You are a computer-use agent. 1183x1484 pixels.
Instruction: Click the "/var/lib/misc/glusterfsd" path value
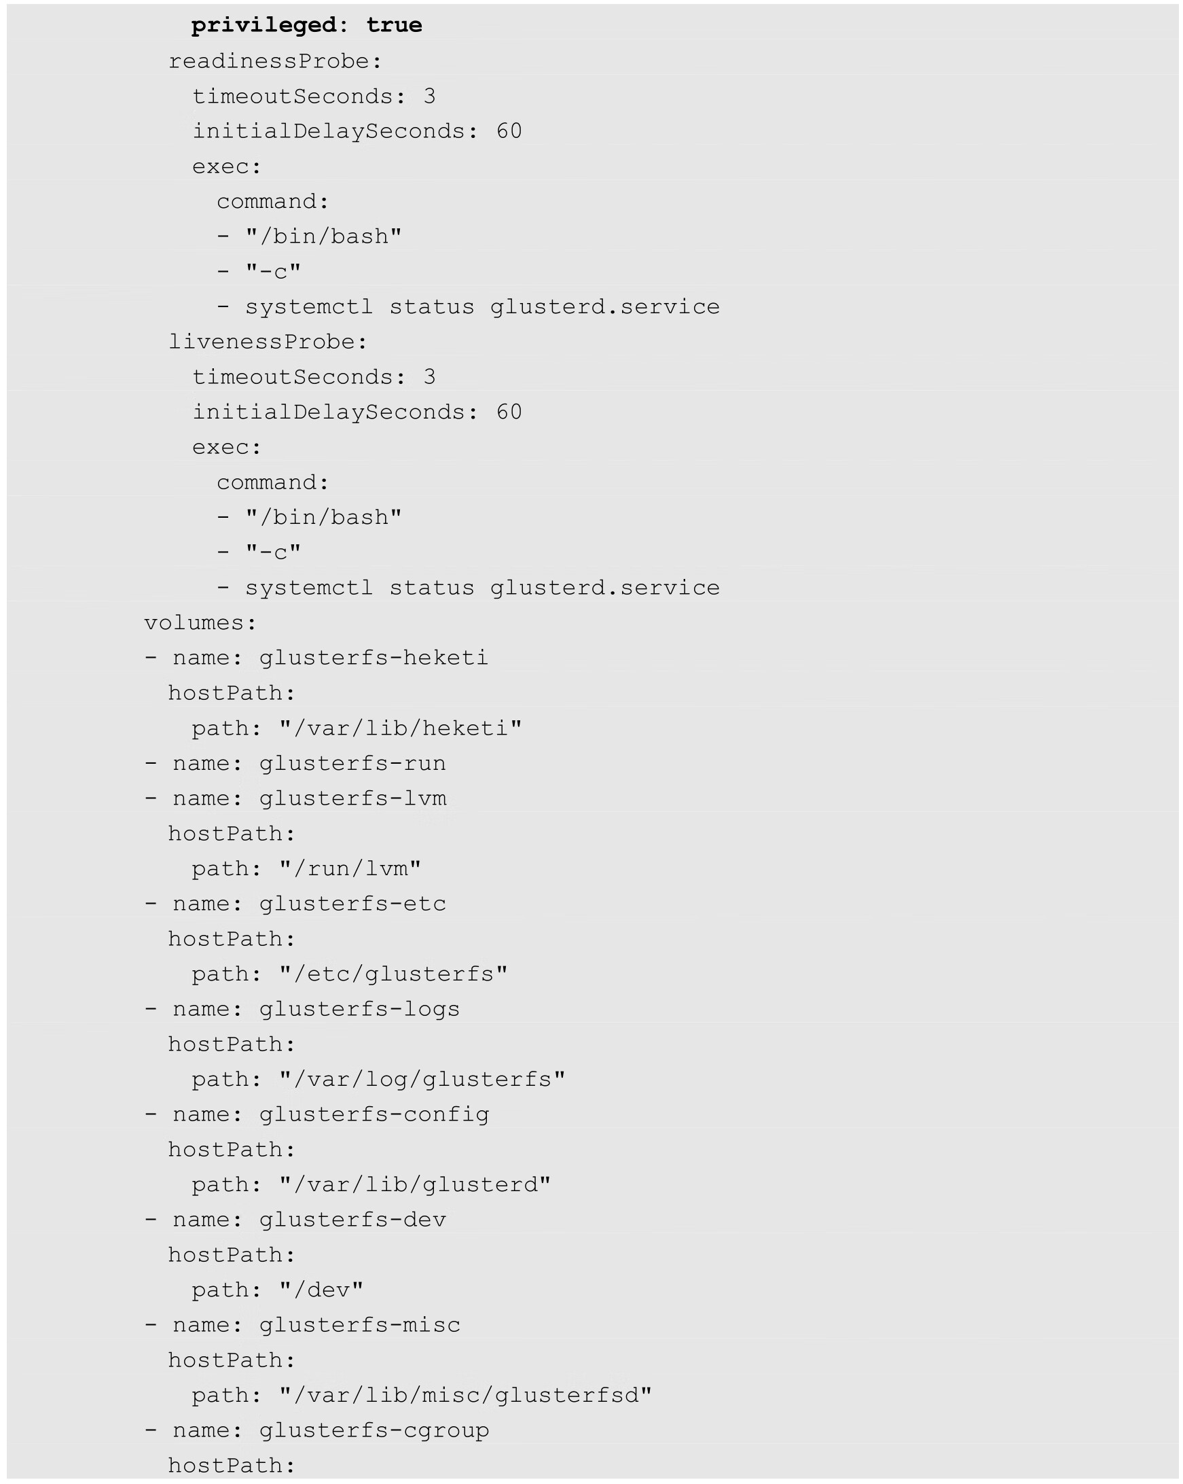pyautogui.click(x=466, y=1395)
